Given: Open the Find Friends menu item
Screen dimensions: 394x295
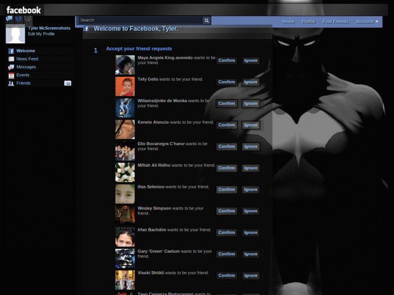Looking at the screenshot, I should (335, 22).
